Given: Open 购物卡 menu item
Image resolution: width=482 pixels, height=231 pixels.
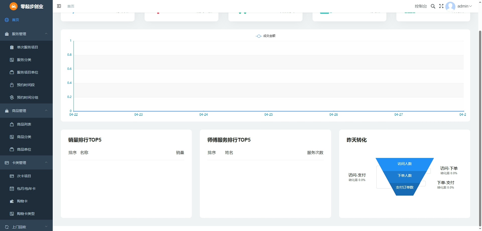Looking at the screenshot, I should [22, 201].
